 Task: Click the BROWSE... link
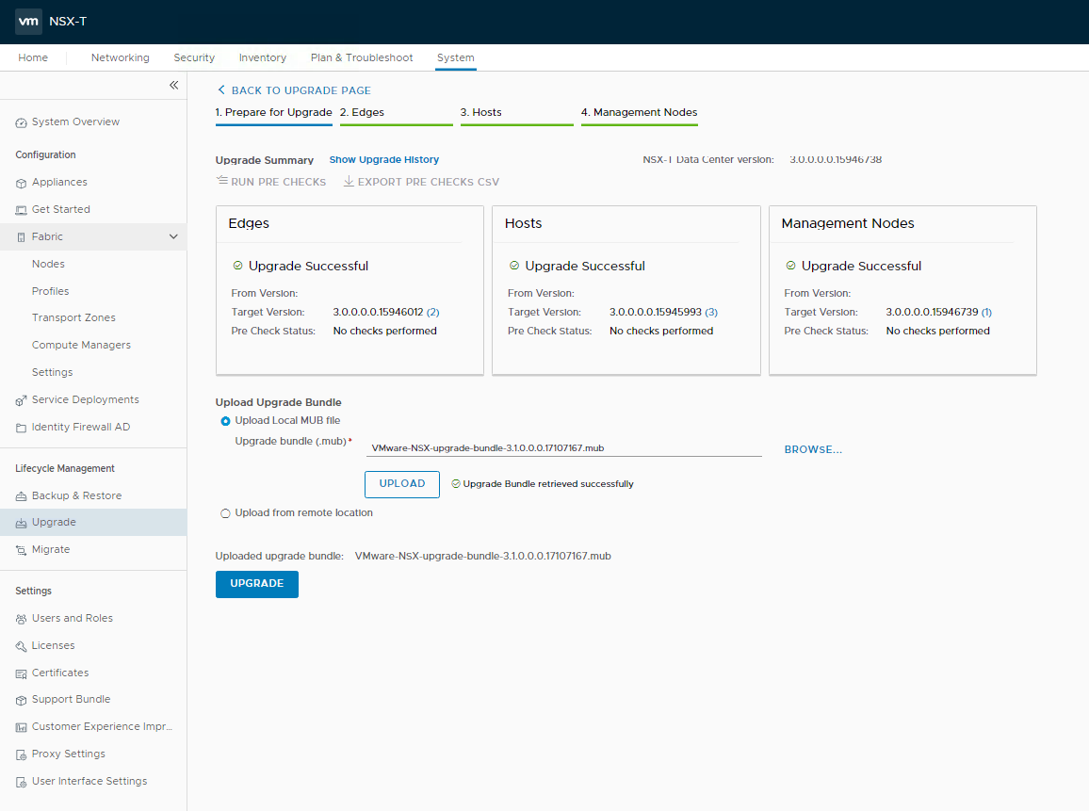(813, 450)
